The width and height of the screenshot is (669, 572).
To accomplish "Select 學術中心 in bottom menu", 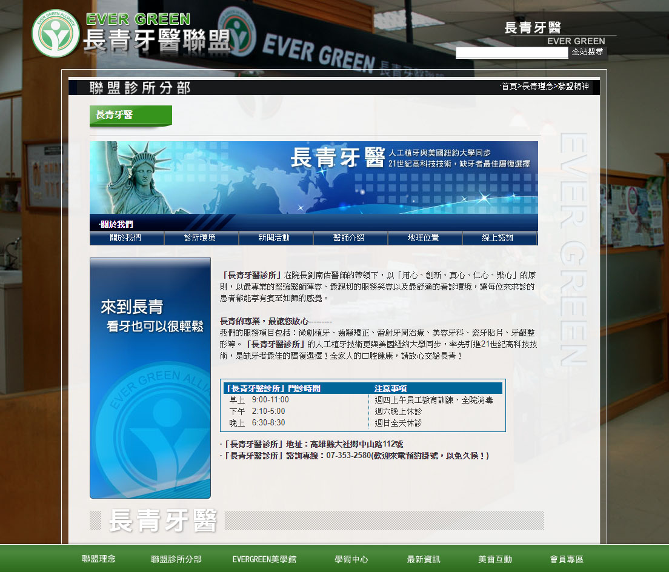I will pyautogui.click(x=351, y=559).
